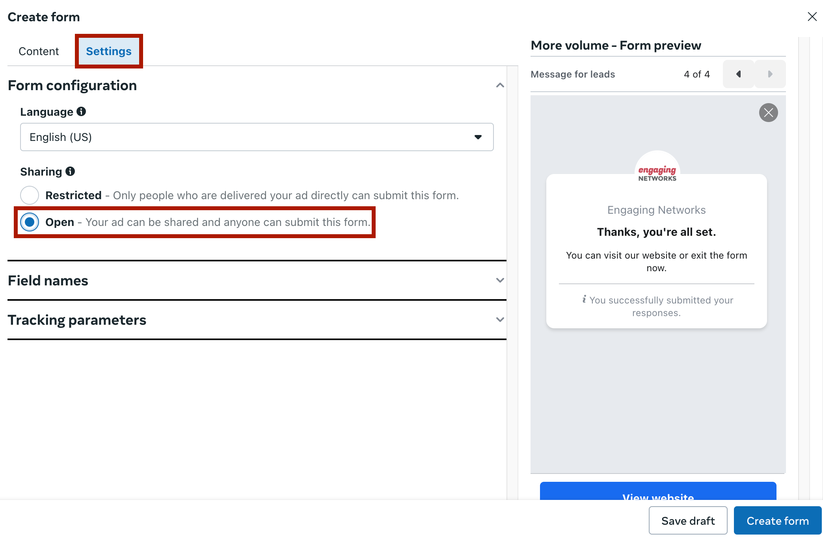Click the submission info icon in preview
Viewport: 823px width, 544px height.
pyautogui.click(x=584, y=300)
